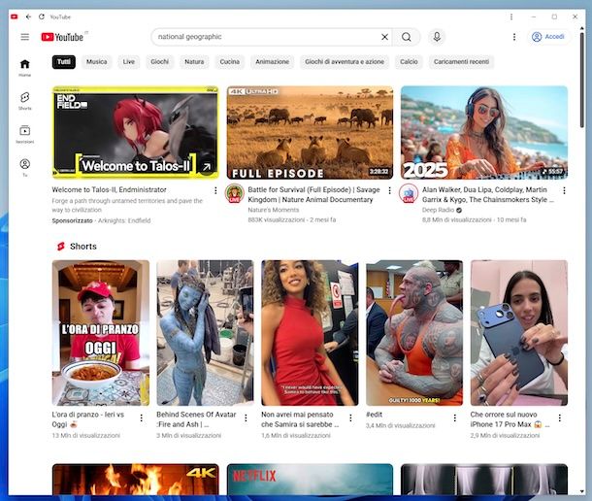
Task: Open Deep Radio channel name
Action: 438,210
